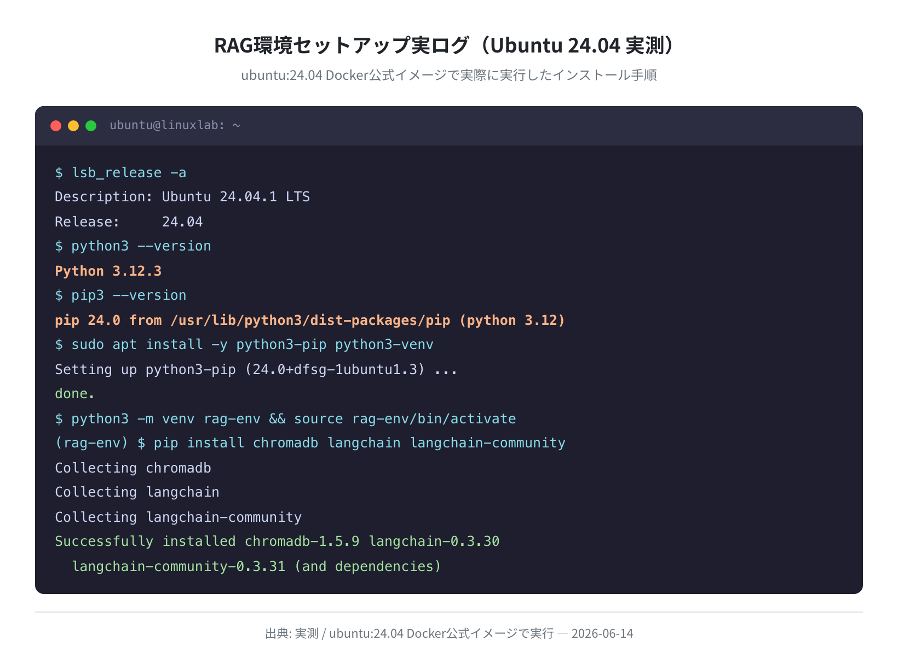Click the yellow minimize dot of terminal

coord(73,126)
